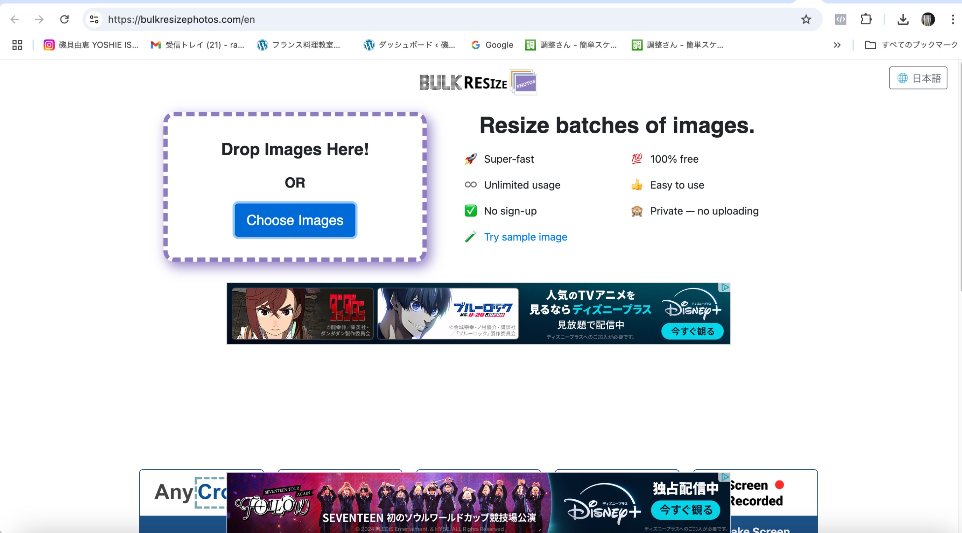Open the apps grid in bookmarks bar
The width and height of the screenshot is (962, 533).
tap(17, 45)
